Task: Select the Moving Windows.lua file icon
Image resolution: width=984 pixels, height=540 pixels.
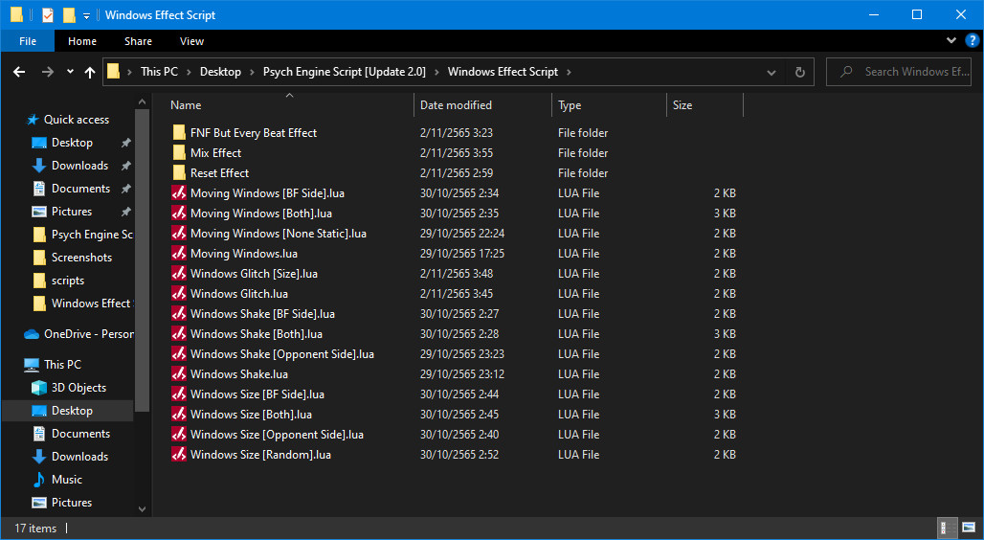Action: click(x=179, y=253)
